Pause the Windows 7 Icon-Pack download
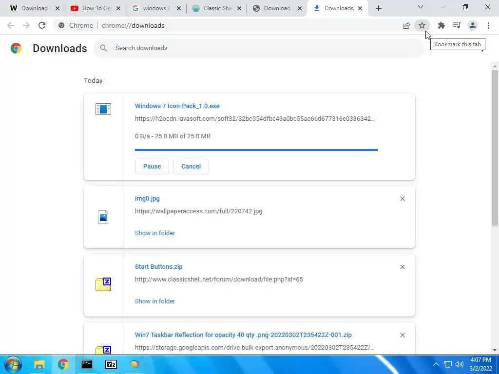 click(x=152, y=167)
